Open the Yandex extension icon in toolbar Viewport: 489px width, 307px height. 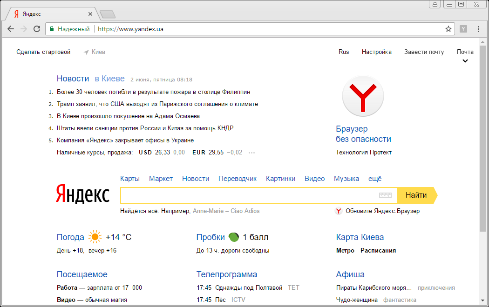463,29
